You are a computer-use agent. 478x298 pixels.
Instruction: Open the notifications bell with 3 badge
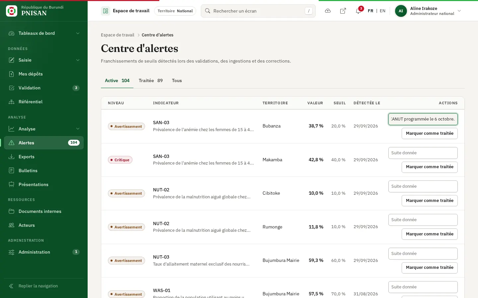coord(358,11)
